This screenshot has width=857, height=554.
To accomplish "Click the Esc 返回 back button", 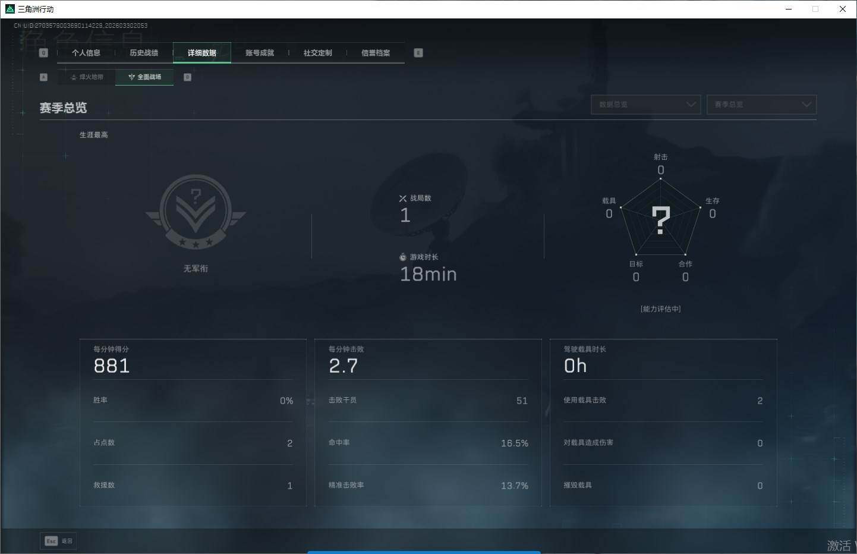I will coord(58,541).
